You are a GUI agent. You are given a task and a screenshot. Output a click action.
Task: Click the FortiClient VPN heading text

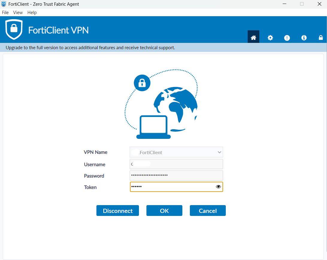pyautogui.click(x=58, y=30)
